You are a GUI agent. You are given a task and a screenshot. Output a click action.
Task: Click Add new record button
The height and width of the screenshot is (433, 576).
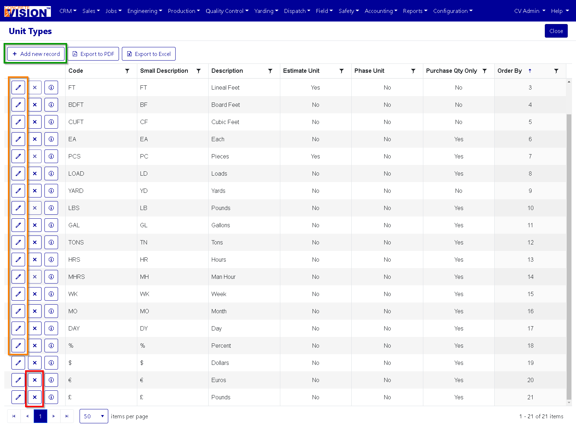[x=36, y=54]
